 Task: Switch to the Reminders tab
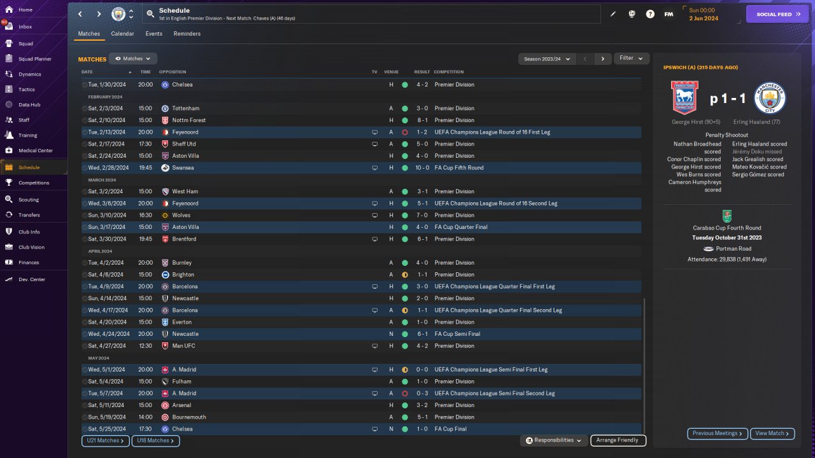187,34
